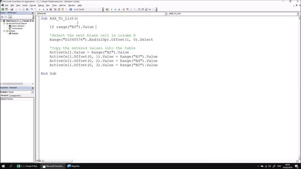
Task: Switch to Procedure View button
Action: coord(37,161)
